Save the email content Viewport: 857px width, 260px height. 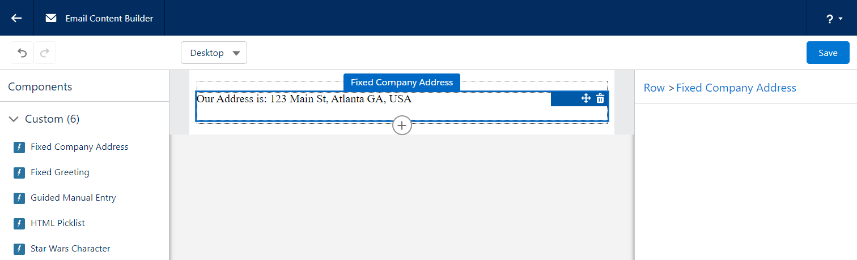(x=828, y=53)
